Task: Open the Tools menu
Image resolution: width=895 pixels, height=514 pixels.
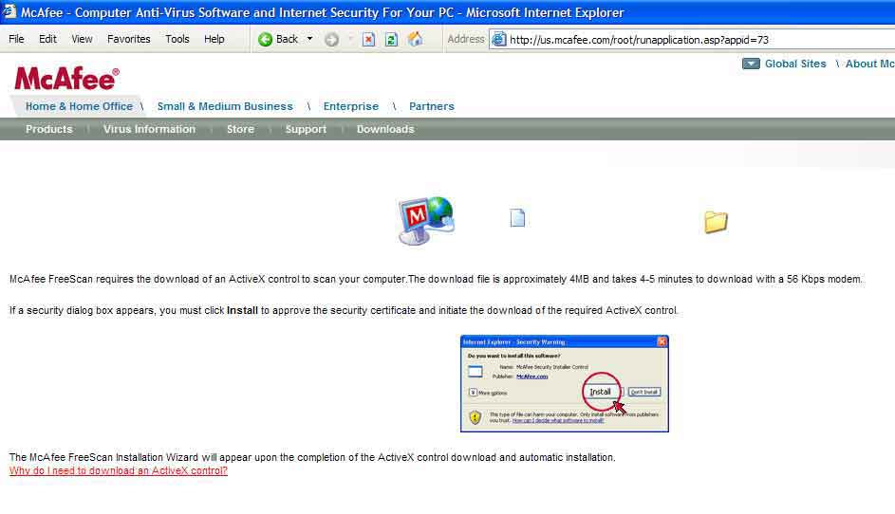Action: 177,39
